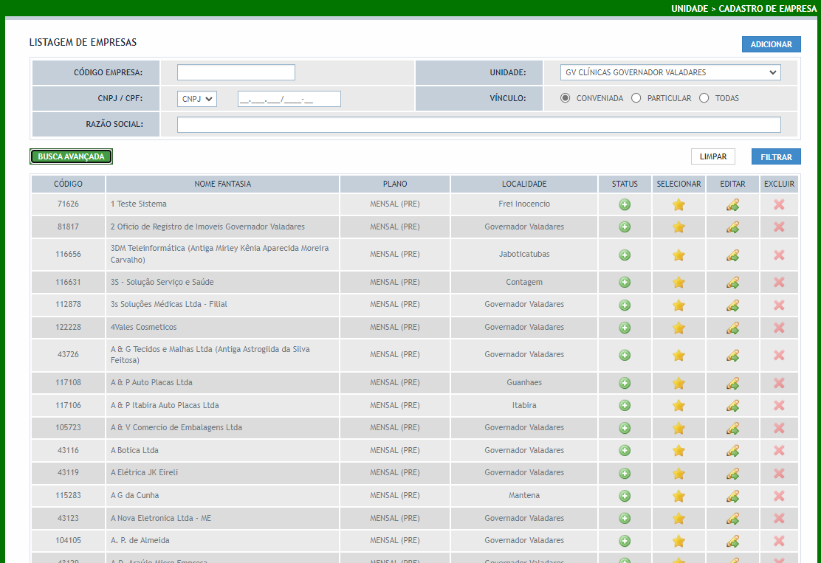The height and width of the screenshot is (563, 821).
Task: Focus the Razão Social input field
Action: (x=479, y=125)
